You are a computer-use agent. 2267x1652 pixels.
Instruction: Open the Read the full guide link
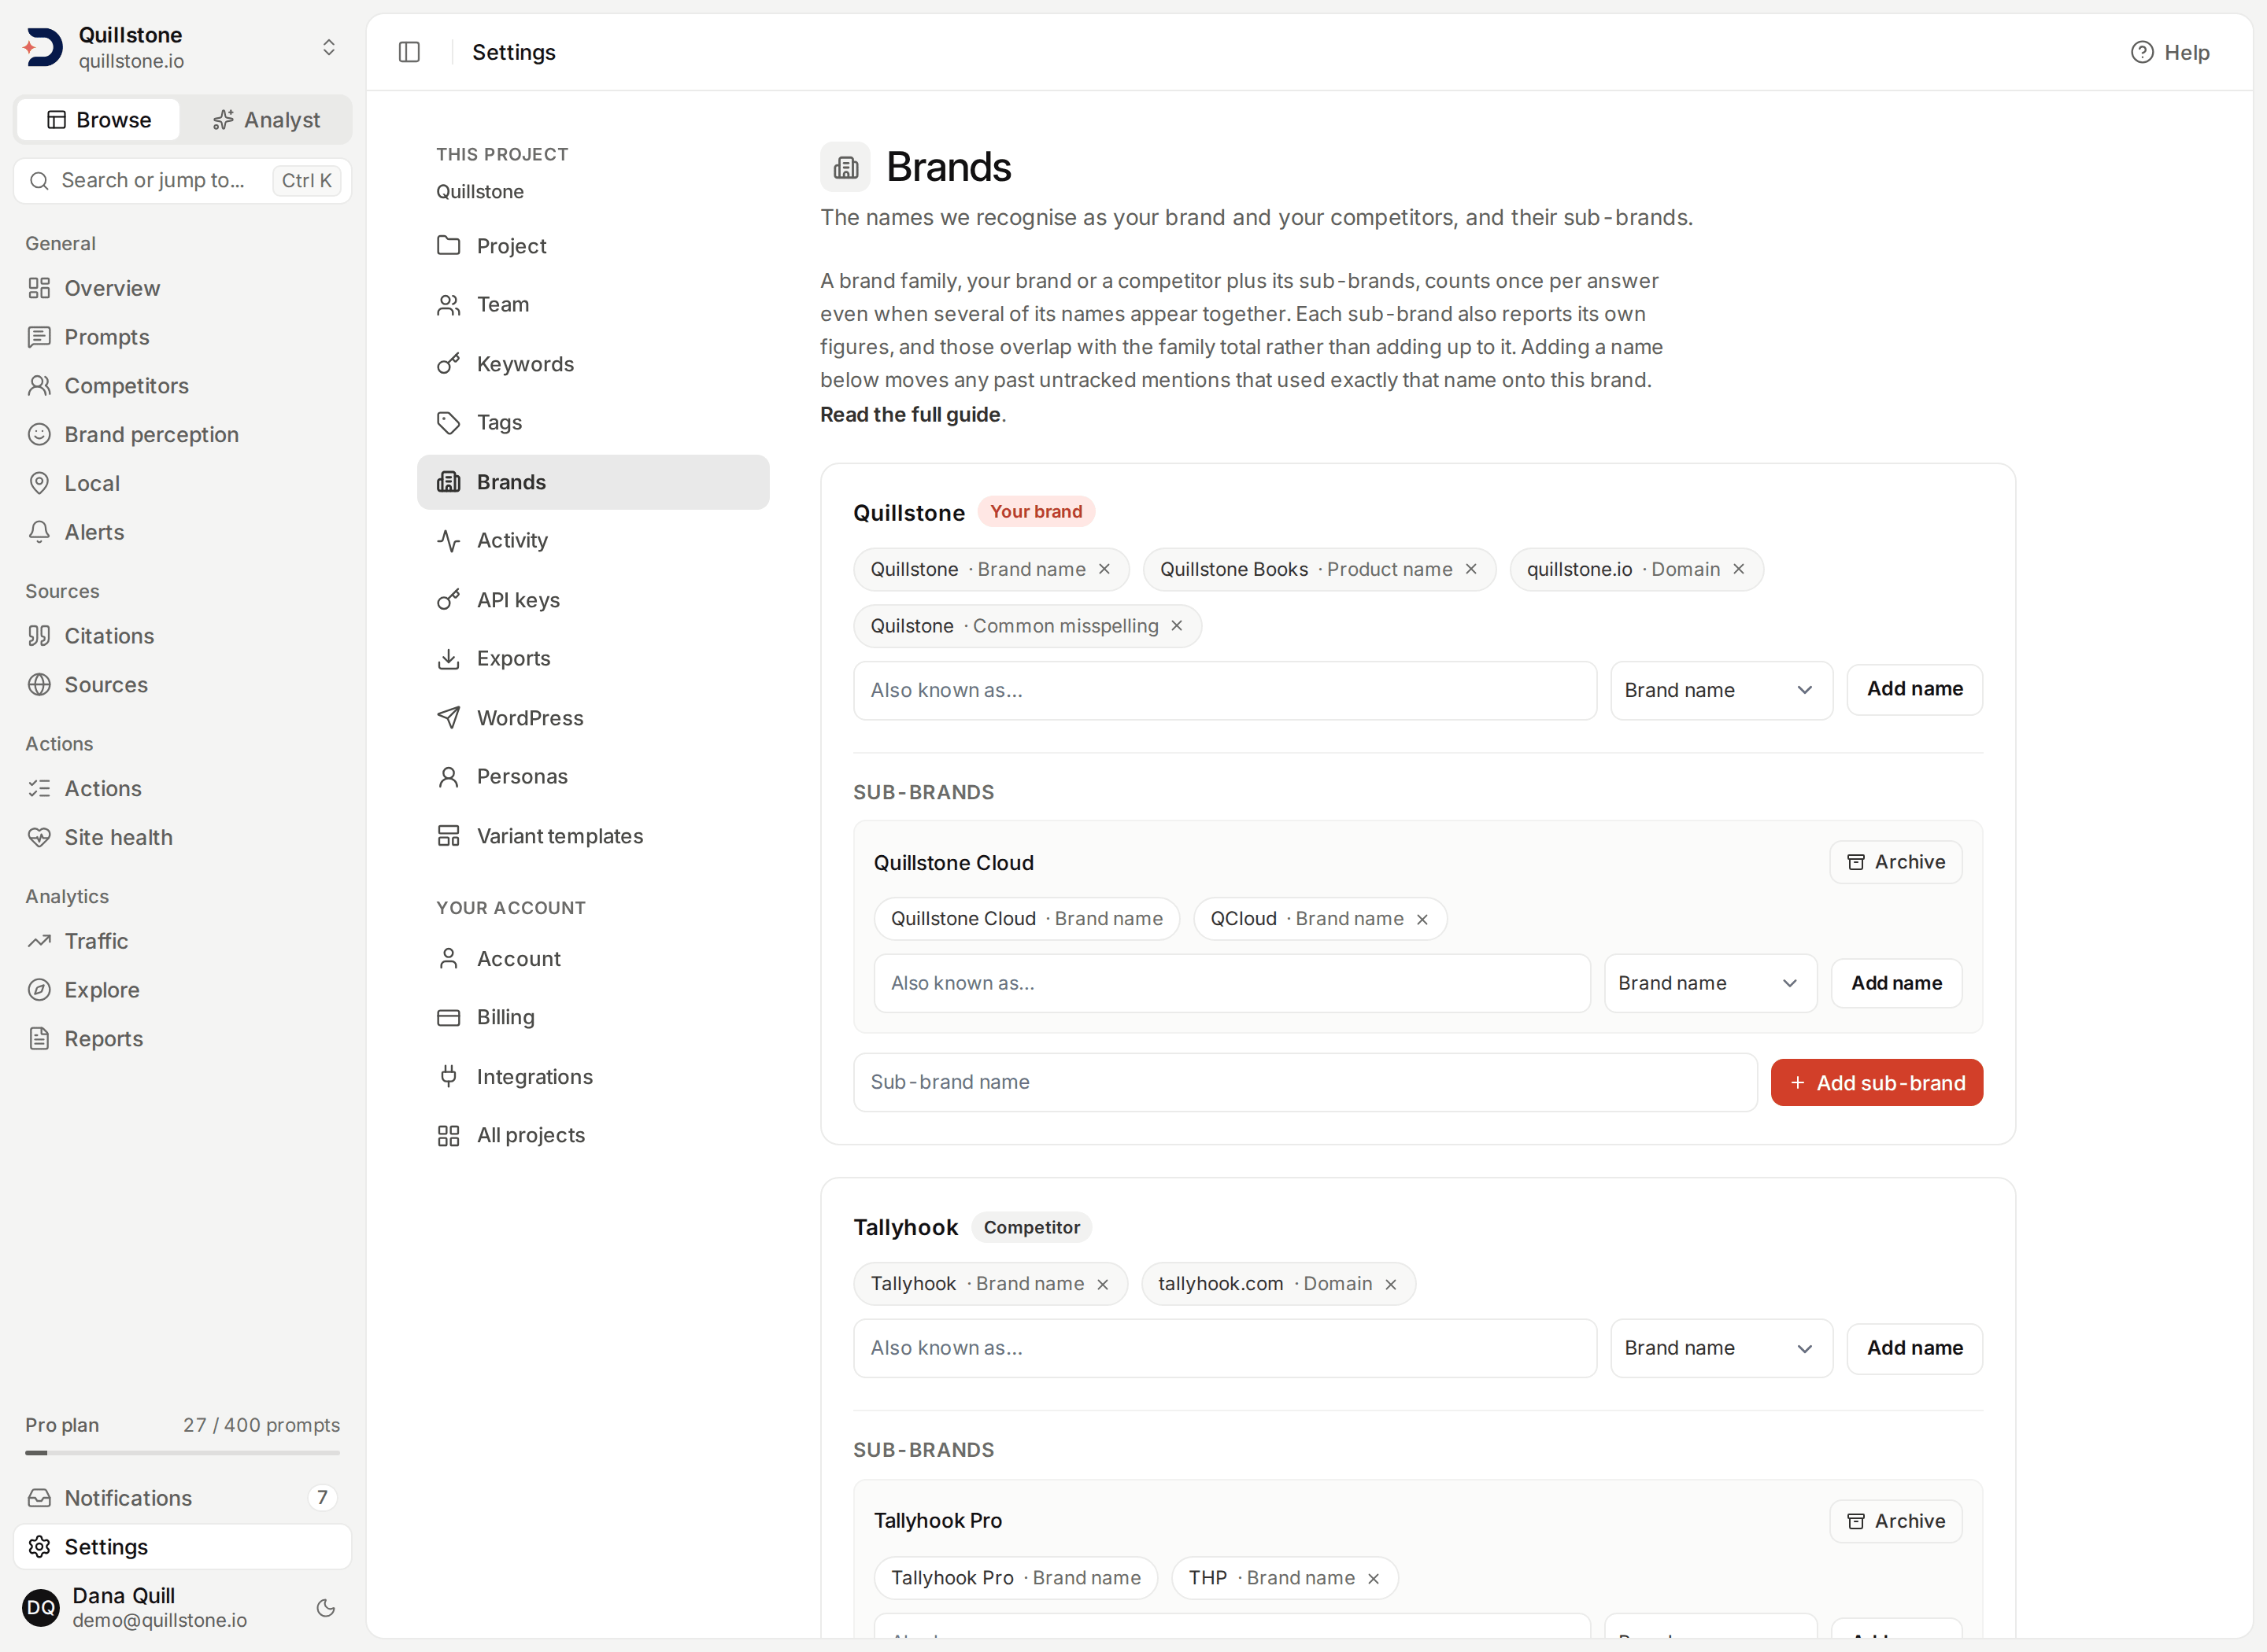coord(911,414)
